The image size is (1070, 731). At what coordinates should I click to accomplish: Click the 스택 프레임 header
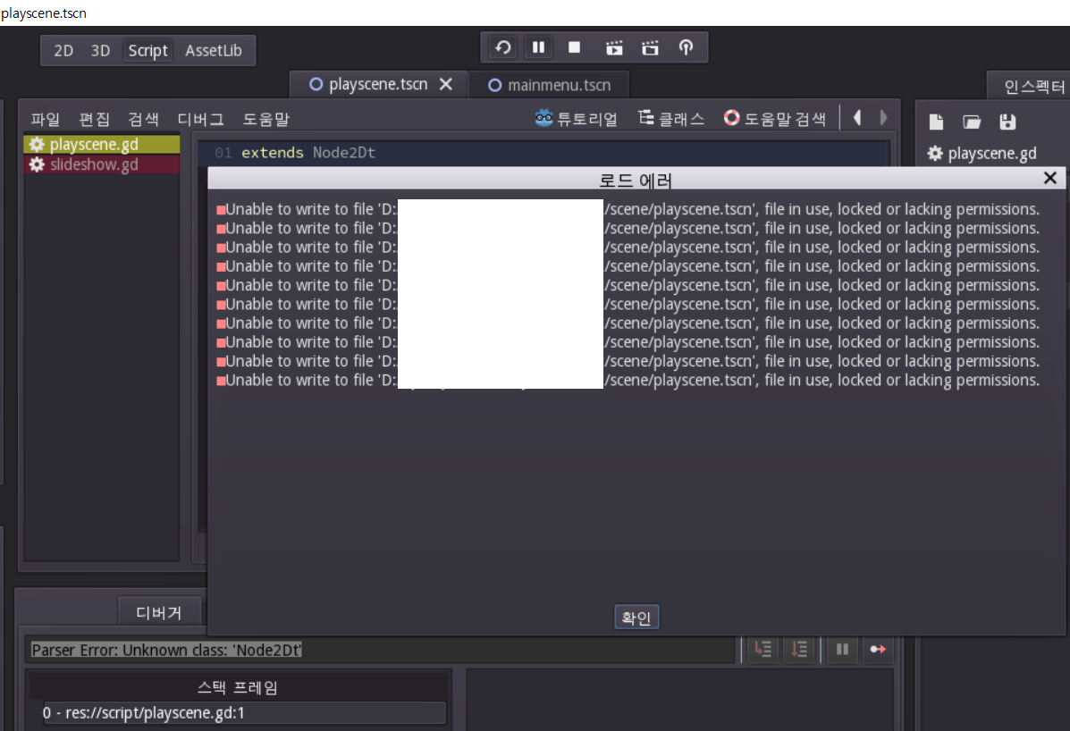238,687
